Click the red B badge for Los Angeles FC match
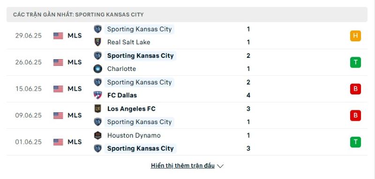The height and width of the screenshot is (179, 375). pos(355,116)
